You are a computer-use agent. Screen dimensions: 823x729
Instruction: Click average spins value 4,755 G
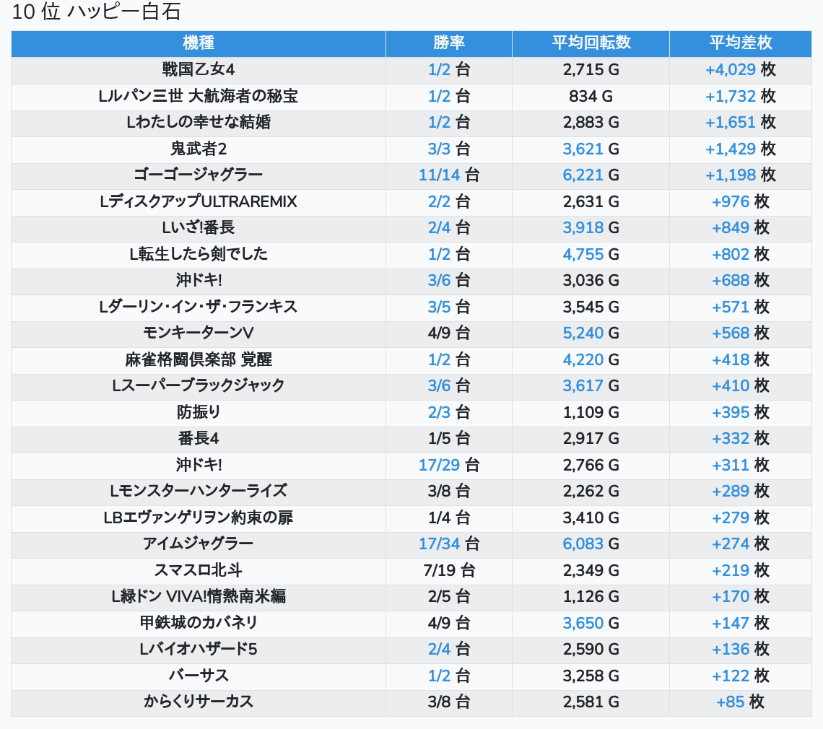coord(591,254)
